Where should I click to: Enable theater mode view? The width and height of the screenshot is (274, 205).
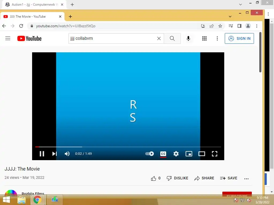(x=202, y=153)
